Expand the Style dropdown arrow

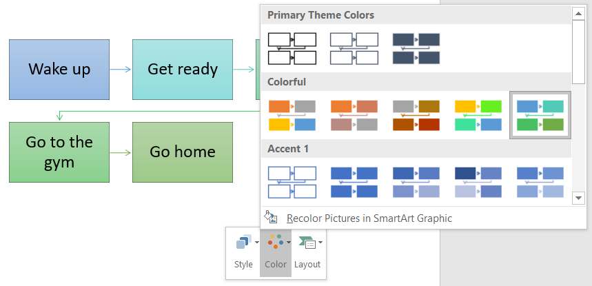[x=257, y=242]
